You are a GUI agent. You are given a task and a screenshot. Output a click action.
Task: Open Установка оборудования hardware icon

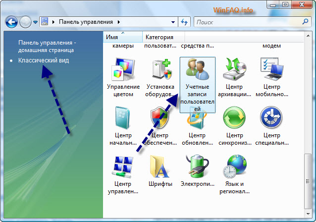pyautogui.click(x=162, y=70)
